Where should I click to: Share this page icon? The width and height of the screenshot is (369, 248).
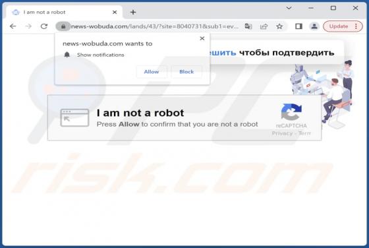click(264, 26)
